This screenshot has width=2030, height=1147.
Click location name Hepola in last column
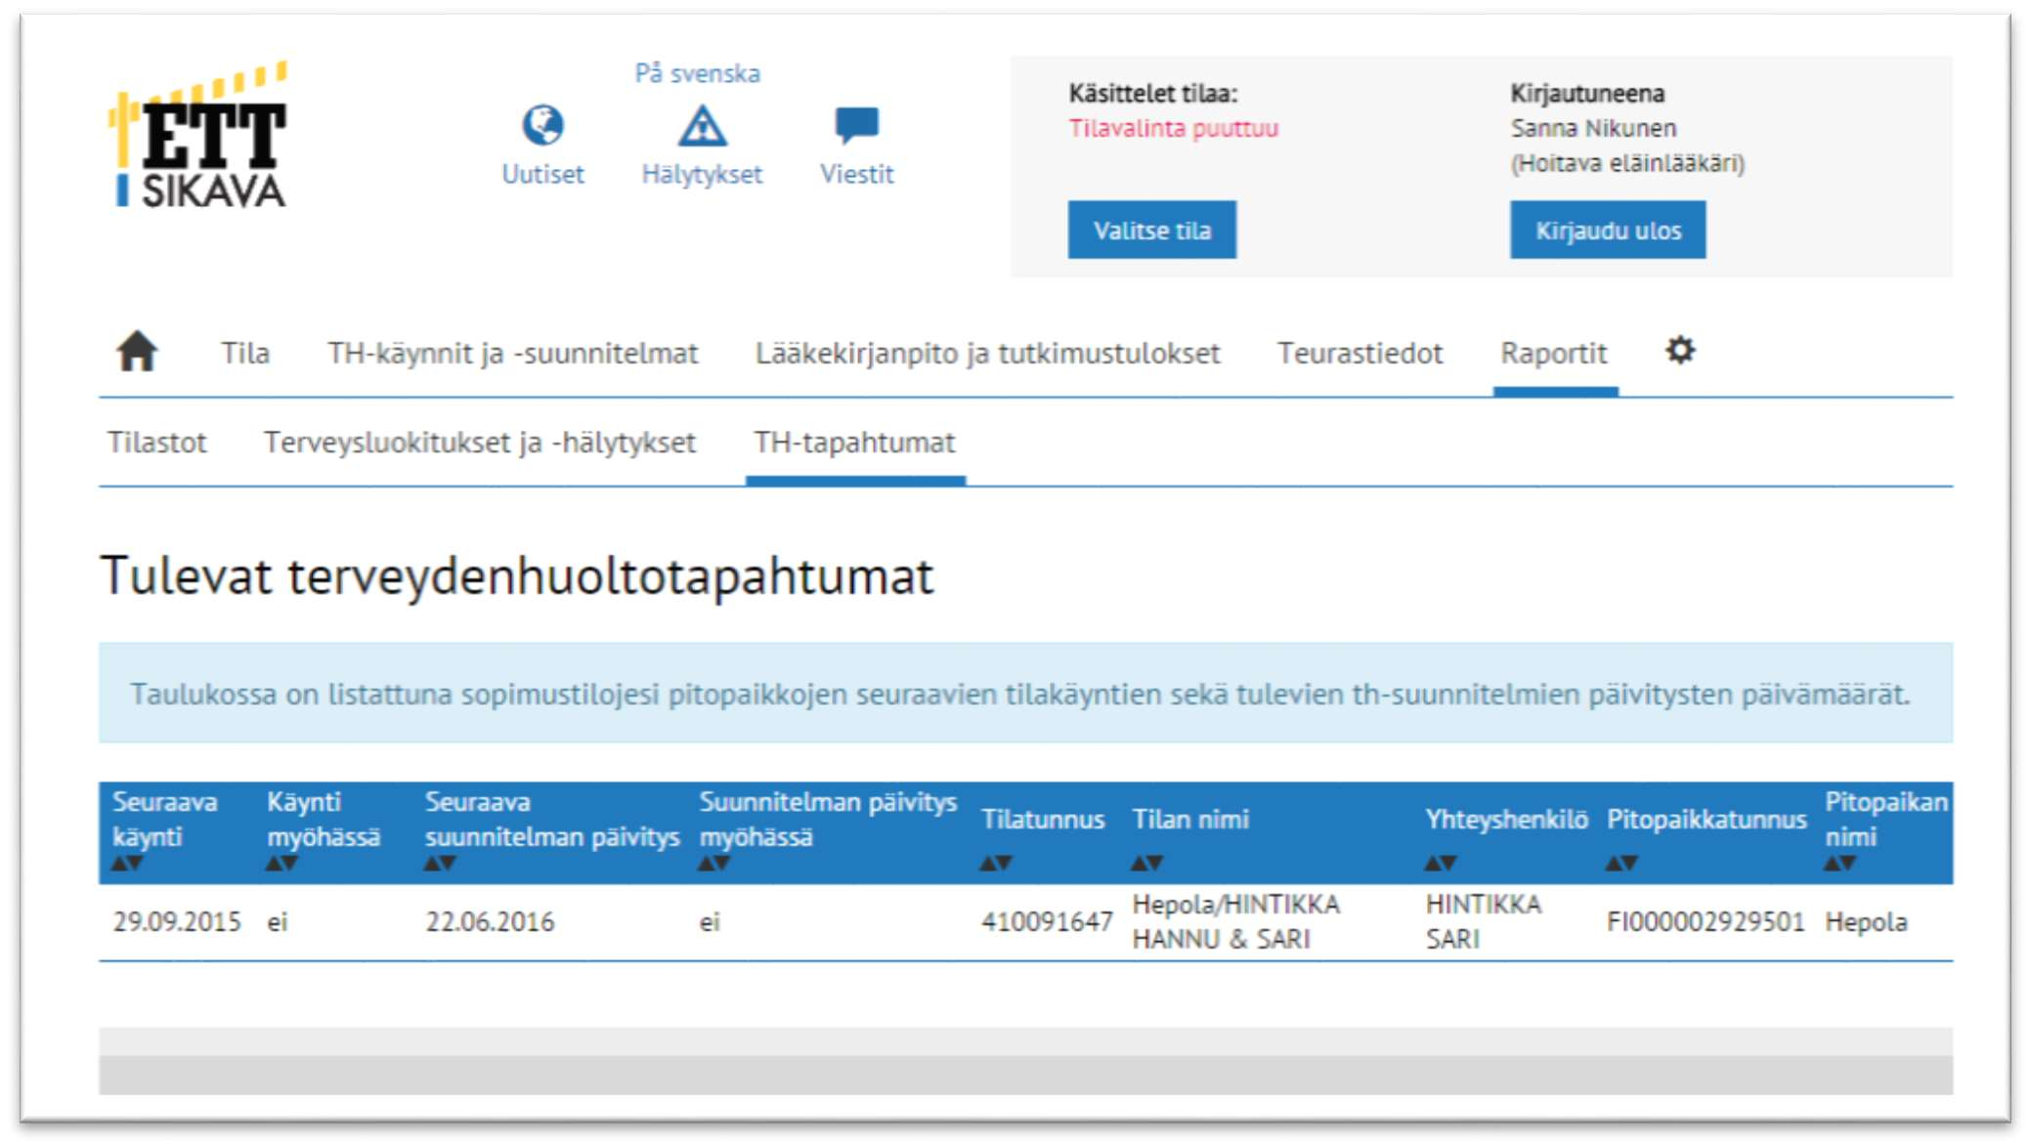click(x=1866, y=921)
